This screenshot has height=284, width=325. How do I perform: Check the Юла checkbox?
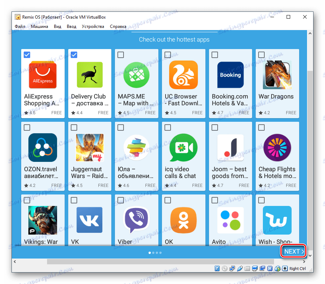coord(121,127)
